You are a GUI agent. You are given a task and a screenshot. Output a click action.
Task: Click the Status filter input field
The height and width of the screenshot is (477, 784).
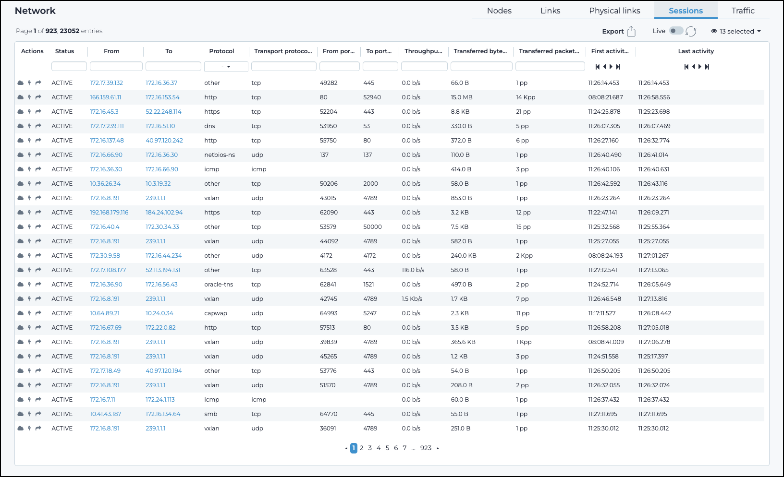(x=69, y=67)
